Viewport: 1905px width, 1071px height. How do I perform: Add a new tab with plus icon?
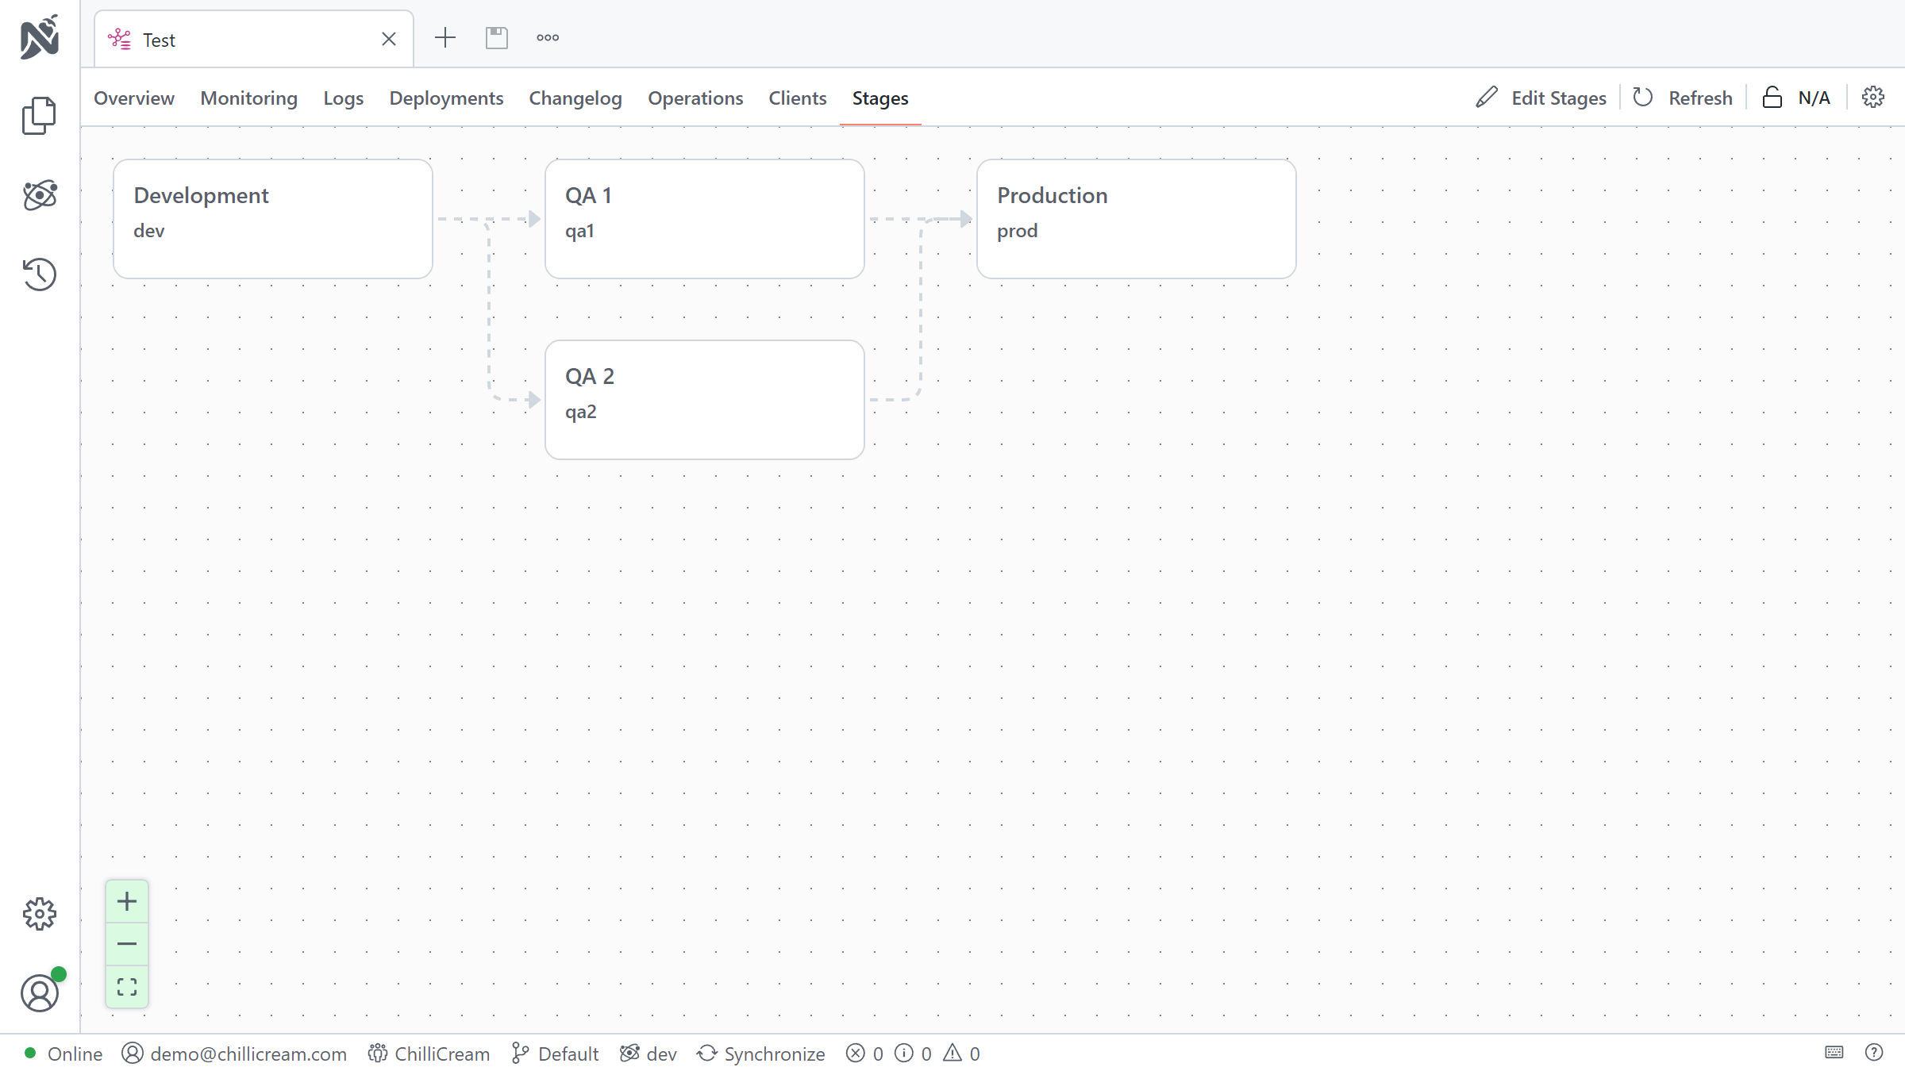click(x=445, y=37)
